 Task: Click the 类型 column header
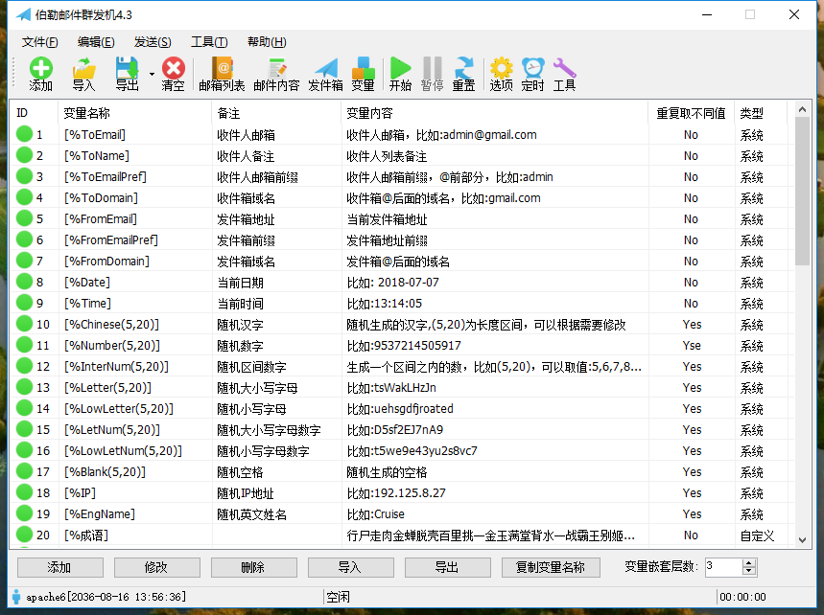[x=761, y=113]
